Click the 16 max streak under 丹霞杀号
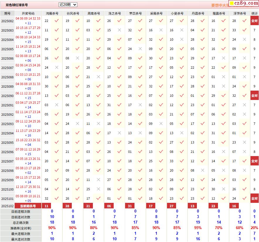This screenshot has width=259, height=242. pos(198,239)
